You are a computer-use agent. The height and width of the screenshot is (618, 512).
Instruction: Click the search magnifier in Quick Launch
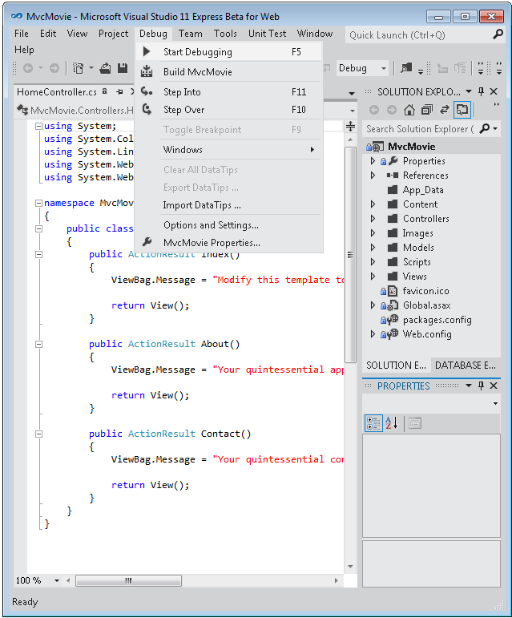pos(498,34)
